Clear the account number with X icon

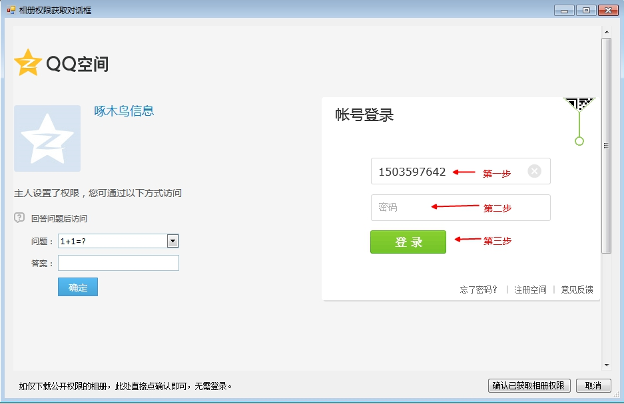(534, 171)
